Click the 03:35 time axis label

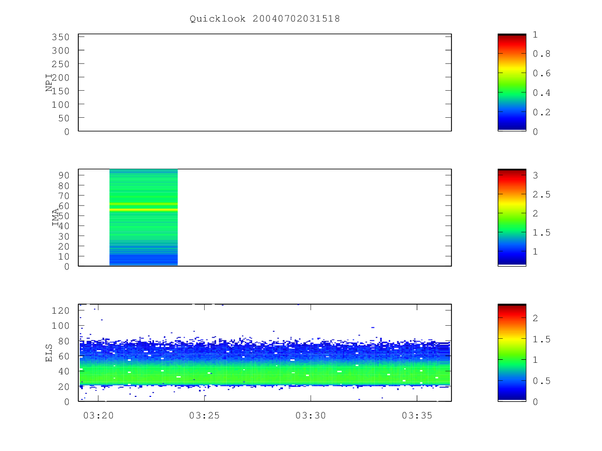pyautogui.click(x=417, y=415)
